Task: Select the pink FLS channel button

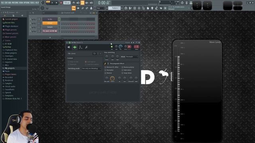Action: click(50, 31)
